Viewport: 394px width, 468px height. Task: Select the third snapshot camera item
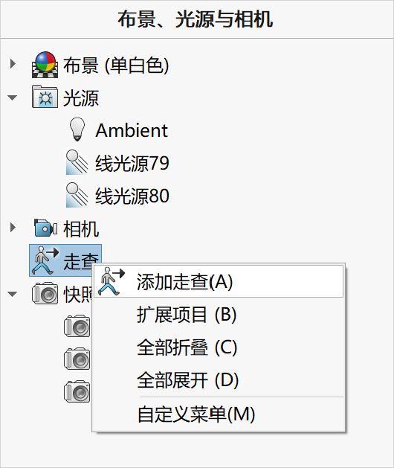(x=77, y=391)
